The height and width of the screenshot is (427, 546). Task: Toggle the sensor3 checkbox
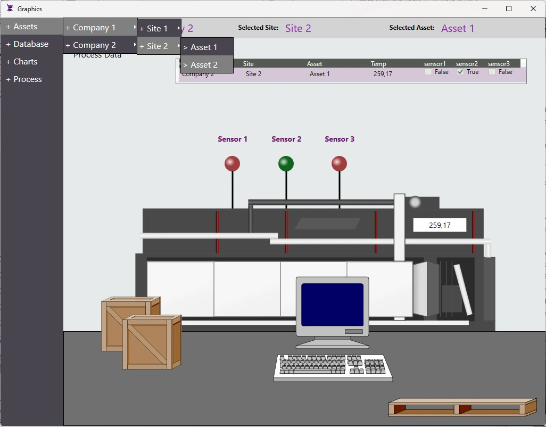(492, 72)
